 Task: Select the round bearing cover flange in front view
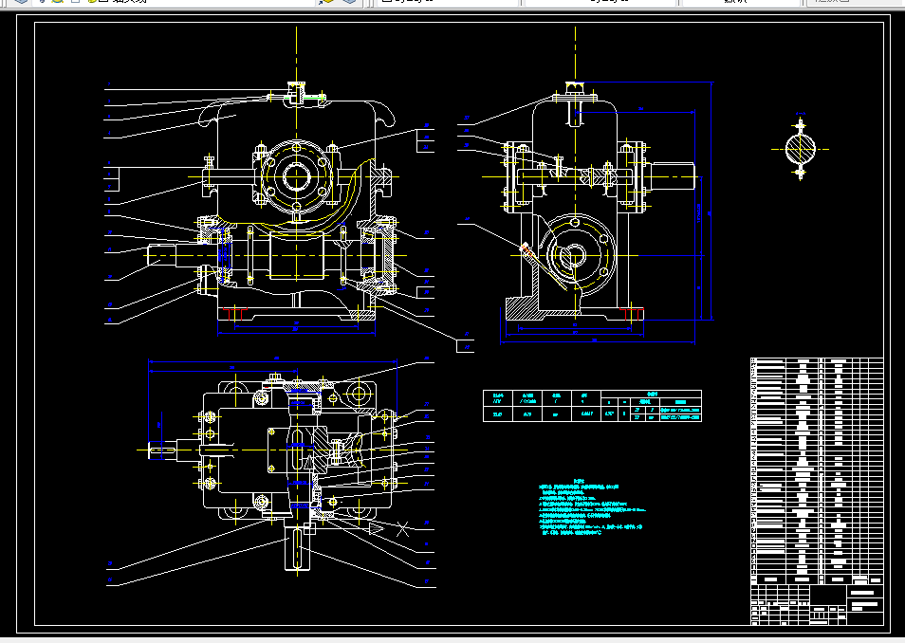[x=297, y=175]
